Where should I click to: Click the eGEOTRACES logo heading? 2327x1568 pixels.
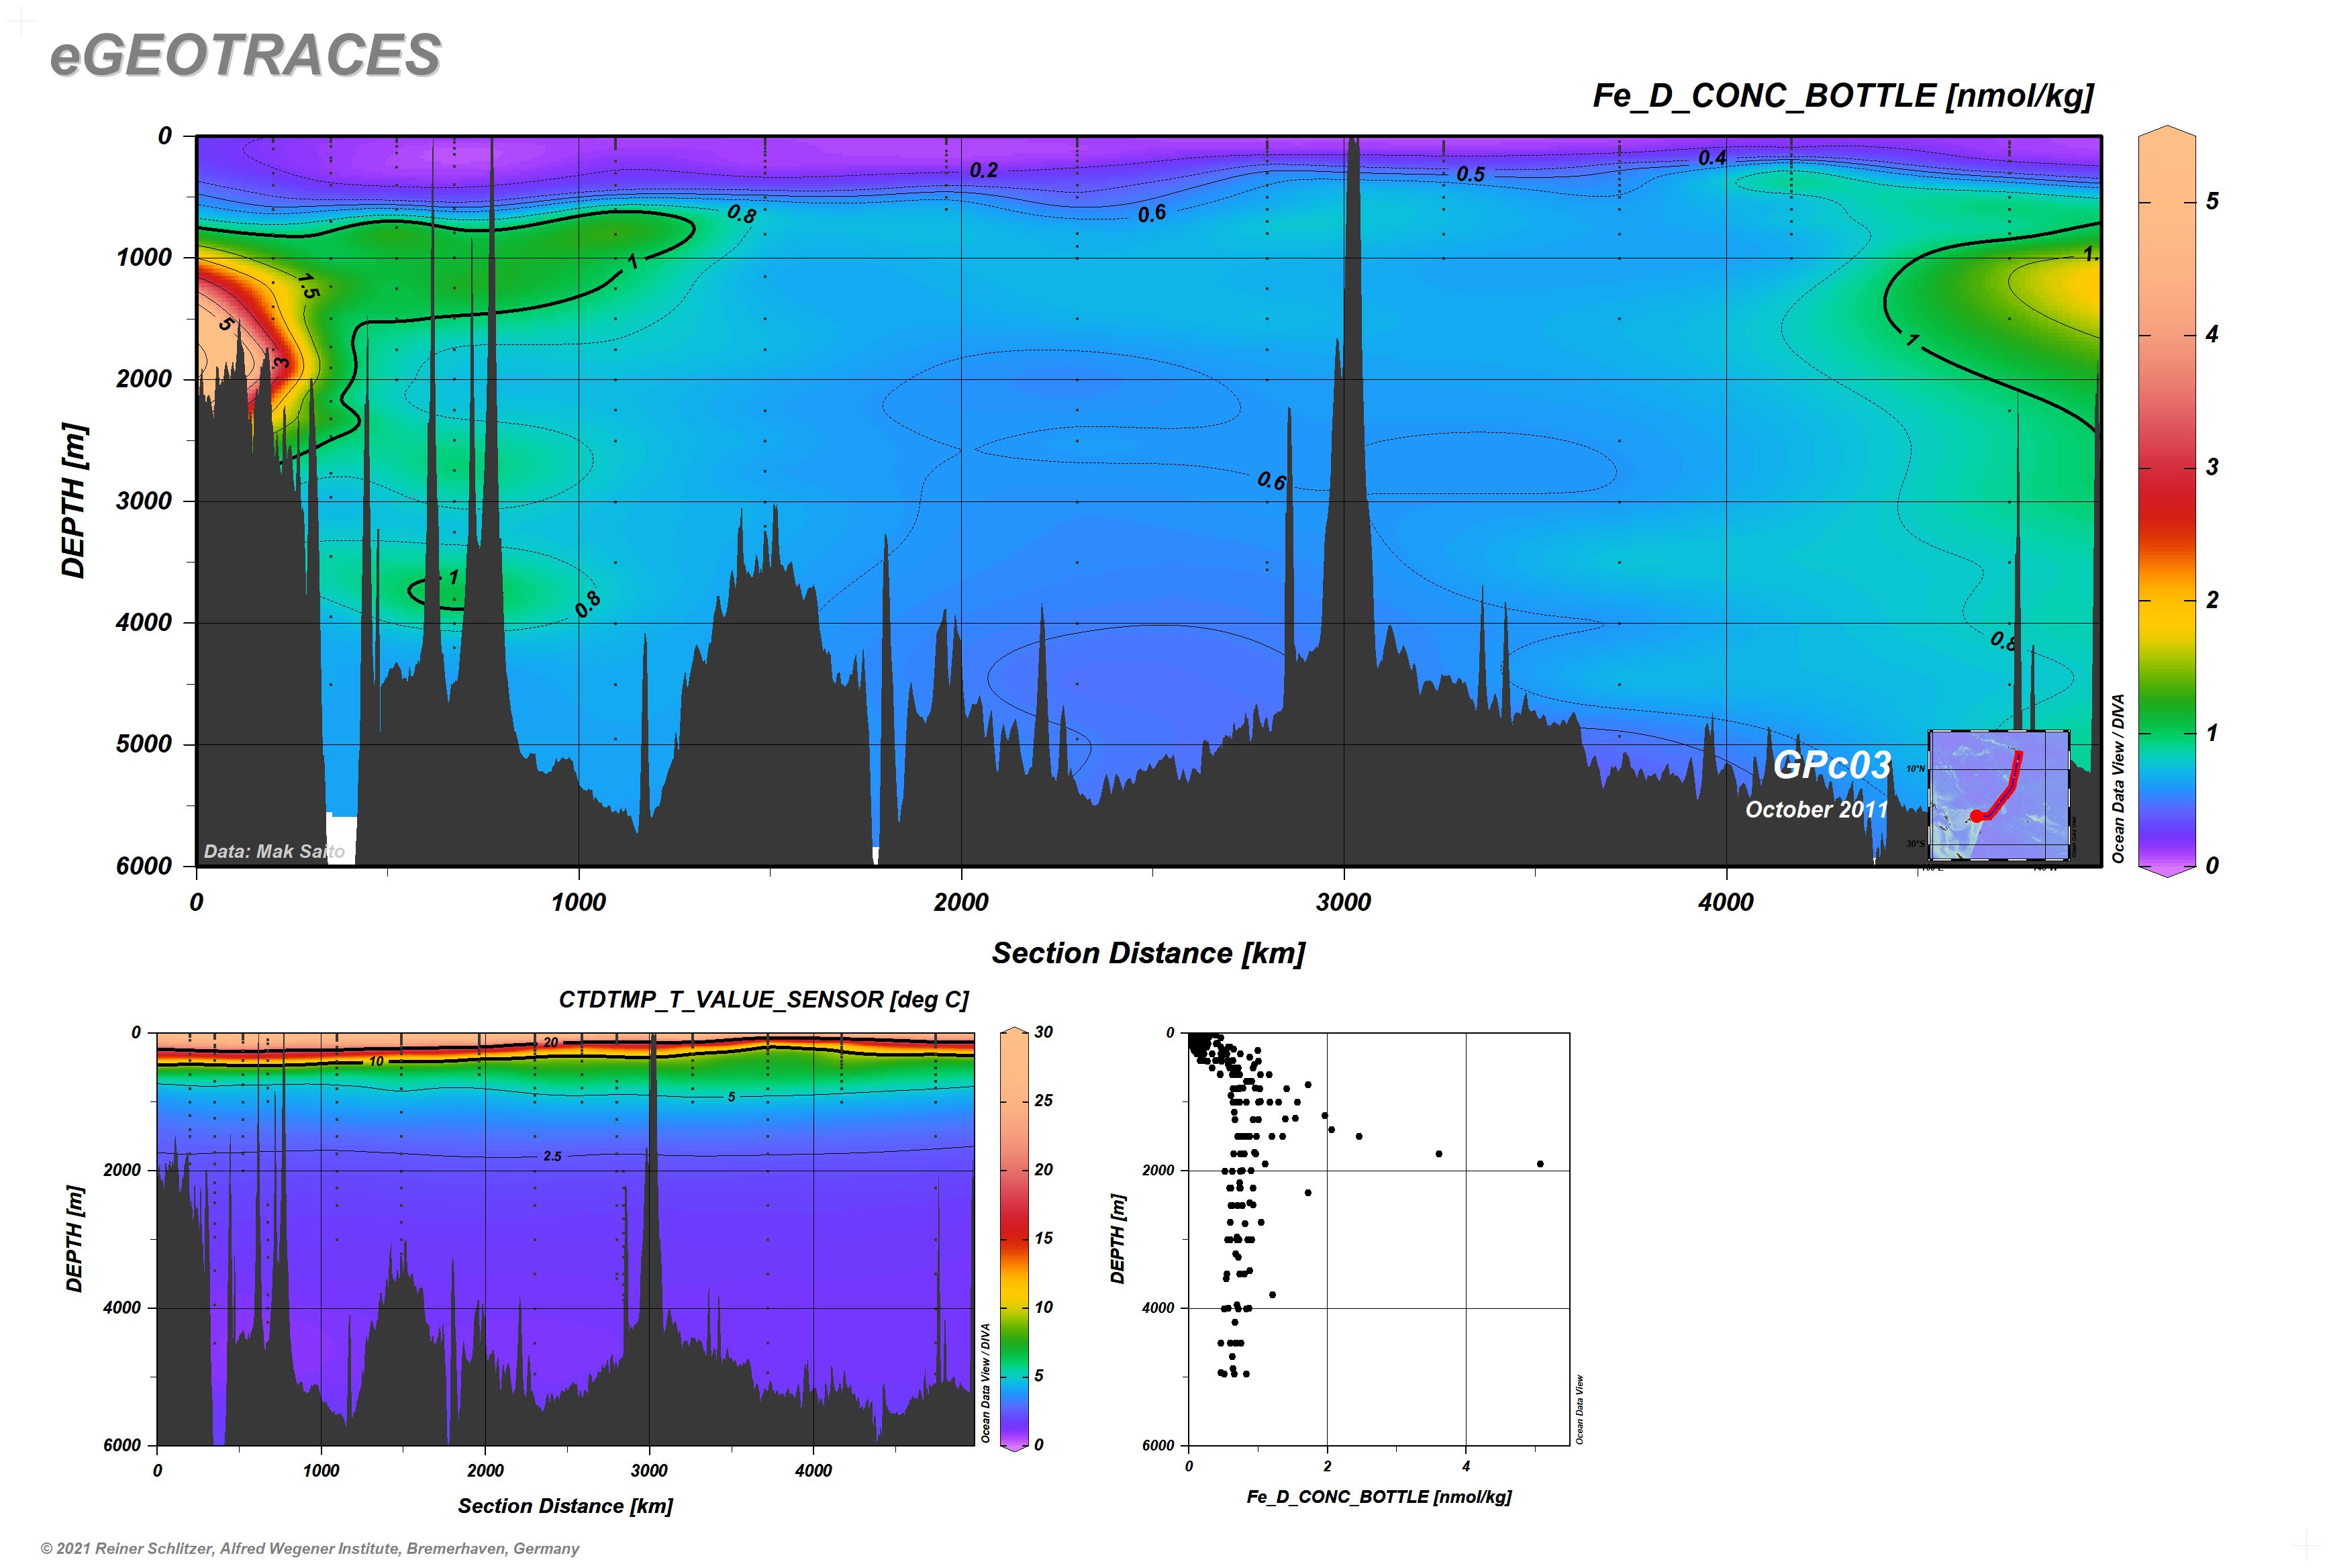pos(245,55)
